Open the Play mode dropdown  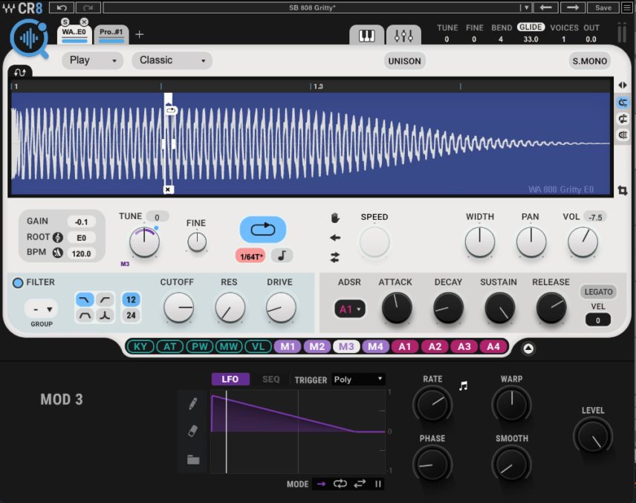click(x=92, y=60)
